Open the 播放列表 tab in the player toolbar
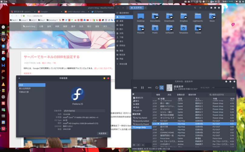 click(192, 95)
